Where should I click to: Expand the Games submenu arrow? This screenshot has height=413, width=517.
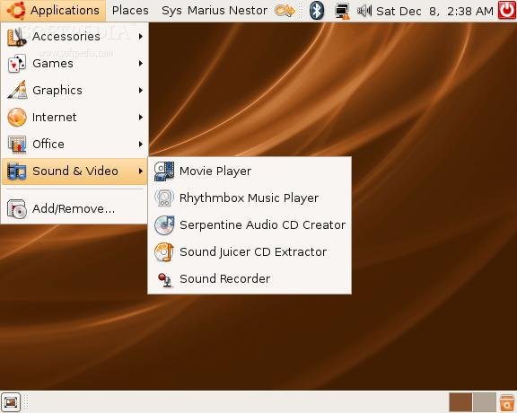(141, 64)
